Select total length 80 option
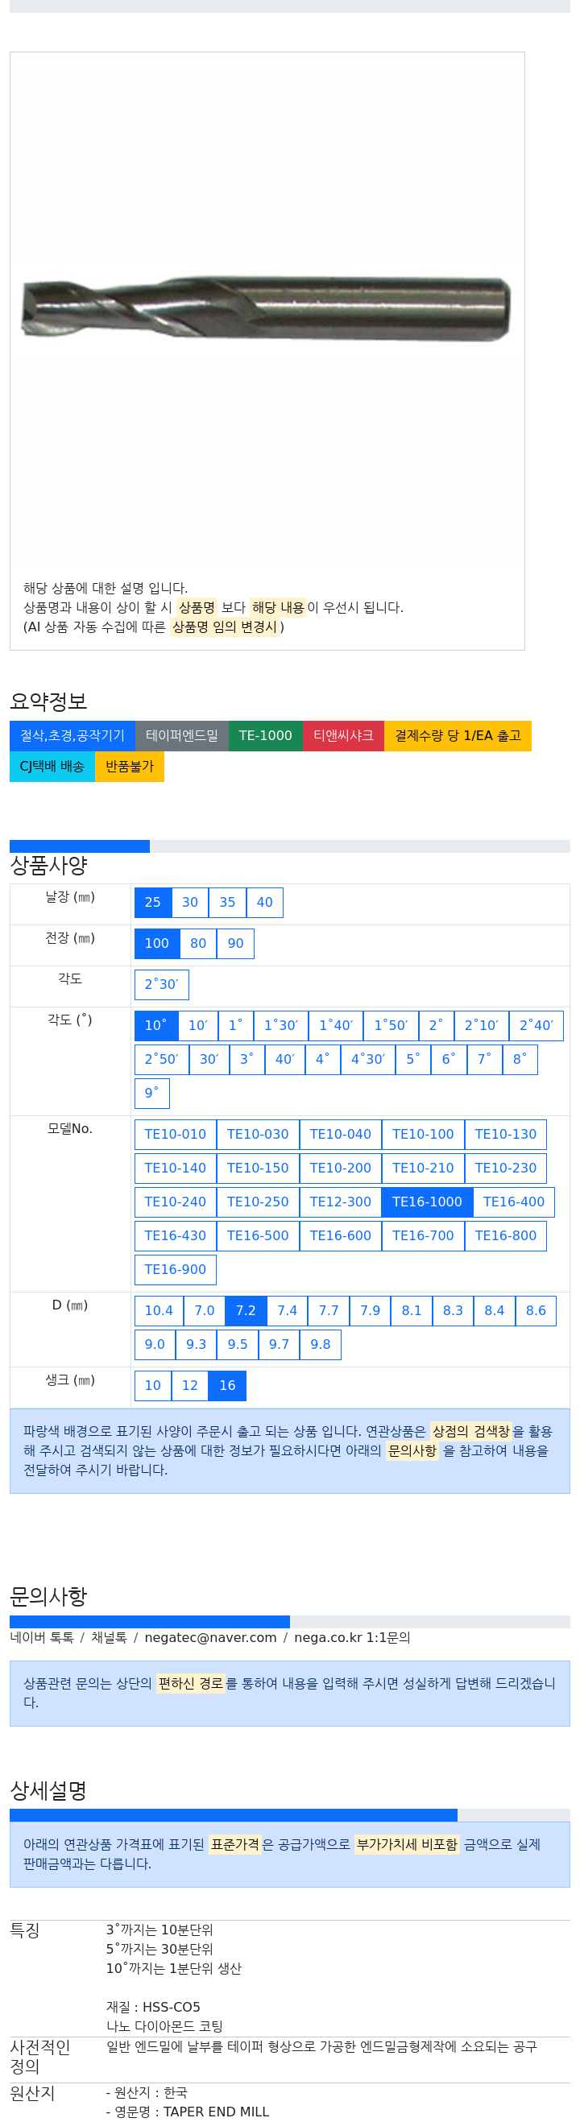The width and height of the screenshot is (580, 2122). click(x=197, y=943)
